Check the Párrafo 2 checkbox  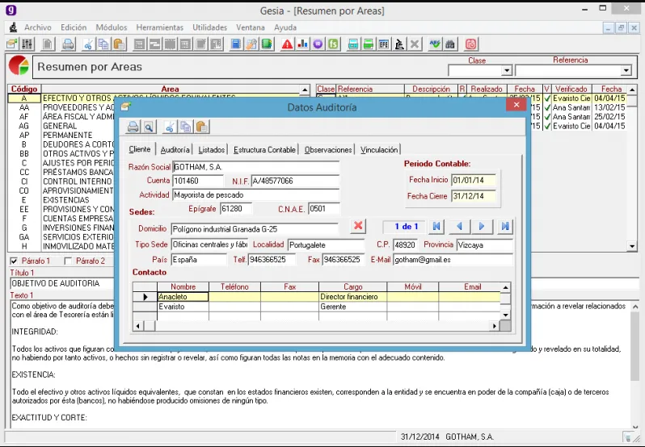tap(68, 261)
